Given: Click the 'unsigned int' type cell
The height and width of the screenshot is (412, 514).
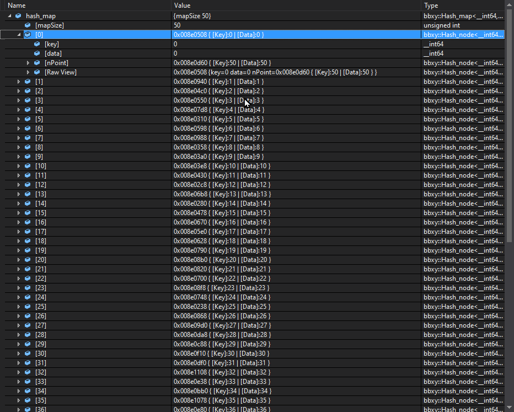Looking at the screenshot, I should [x=442, y=25].
